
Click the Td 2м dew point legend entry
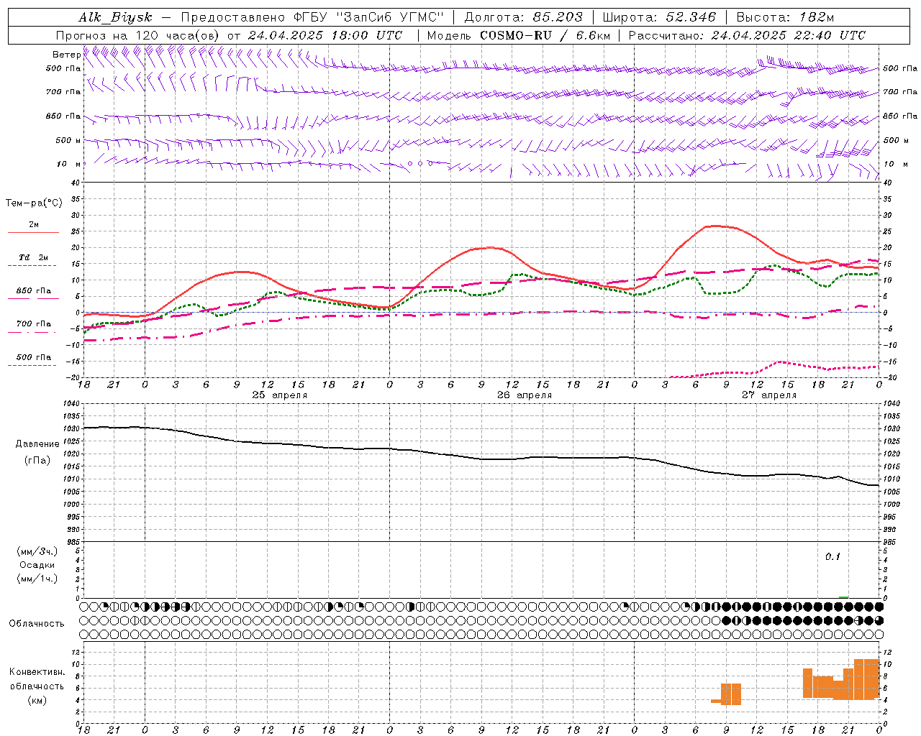pyautogui.click(x=34, y=257)
